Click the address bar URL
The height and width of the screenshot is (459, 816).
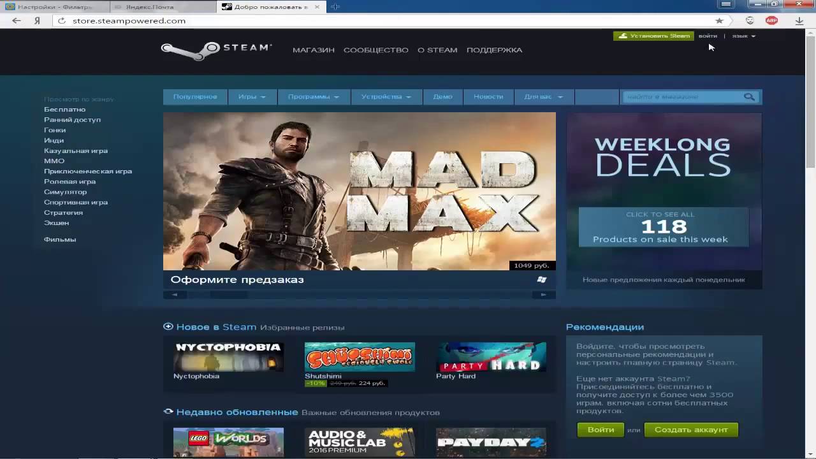coord(129,20)
